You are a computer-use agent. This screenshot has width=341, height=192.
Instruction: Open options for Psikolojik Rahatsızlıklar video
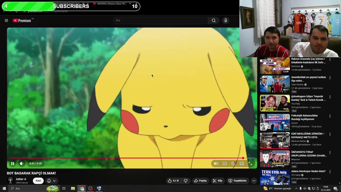click(330, 116)
